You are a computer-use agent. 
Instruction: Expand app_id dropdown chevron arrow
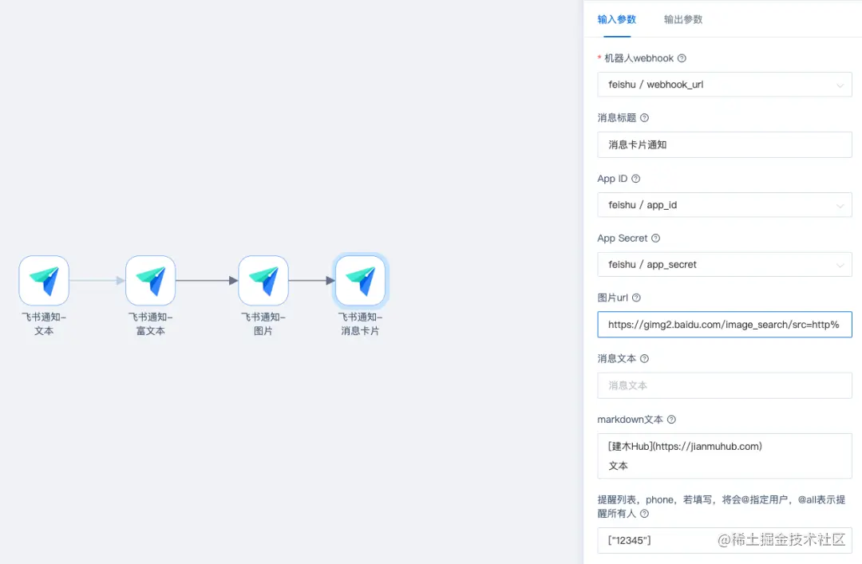[840, 206]
